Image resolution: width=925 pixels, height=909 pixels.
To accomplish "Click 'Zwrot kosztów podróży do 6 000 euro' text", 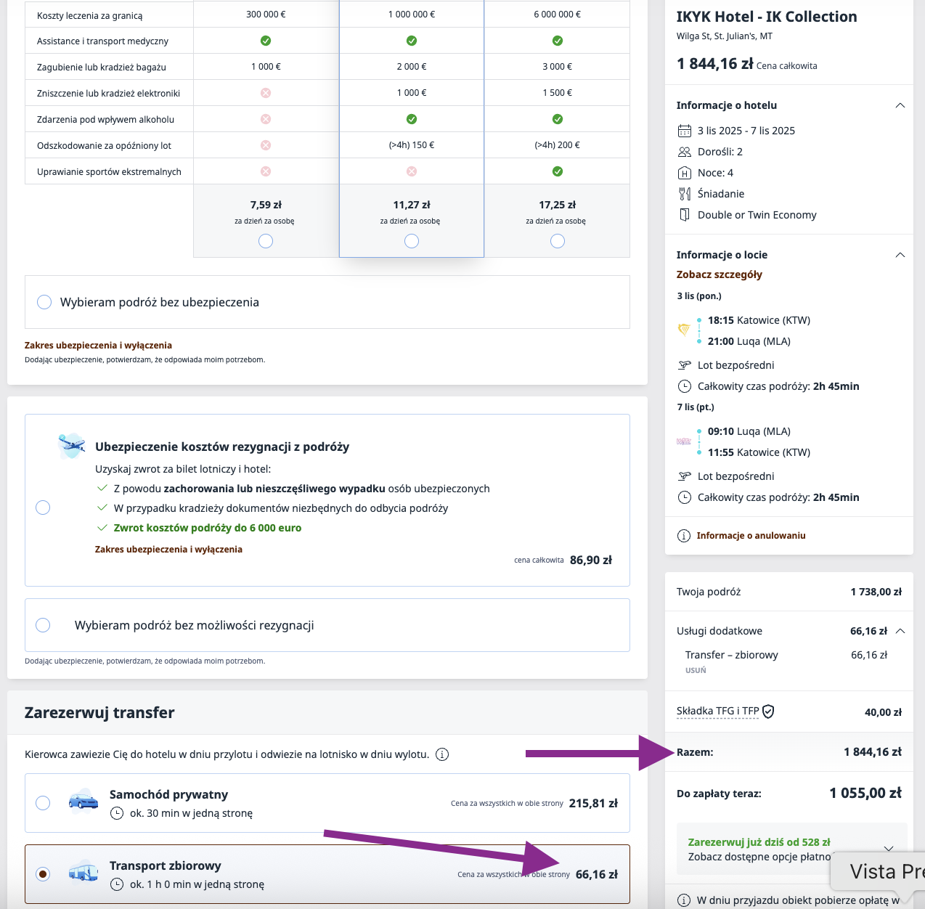I will (x=208, y=528).
